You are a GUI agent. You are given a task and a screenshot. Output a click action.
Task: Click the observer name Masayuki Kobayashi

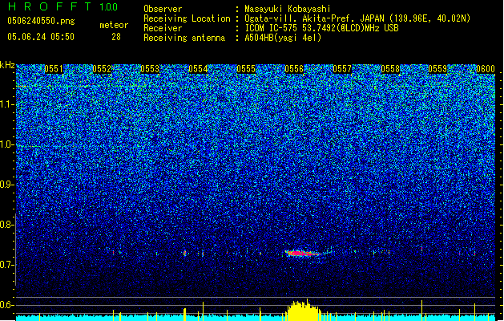tap(288, 9)
